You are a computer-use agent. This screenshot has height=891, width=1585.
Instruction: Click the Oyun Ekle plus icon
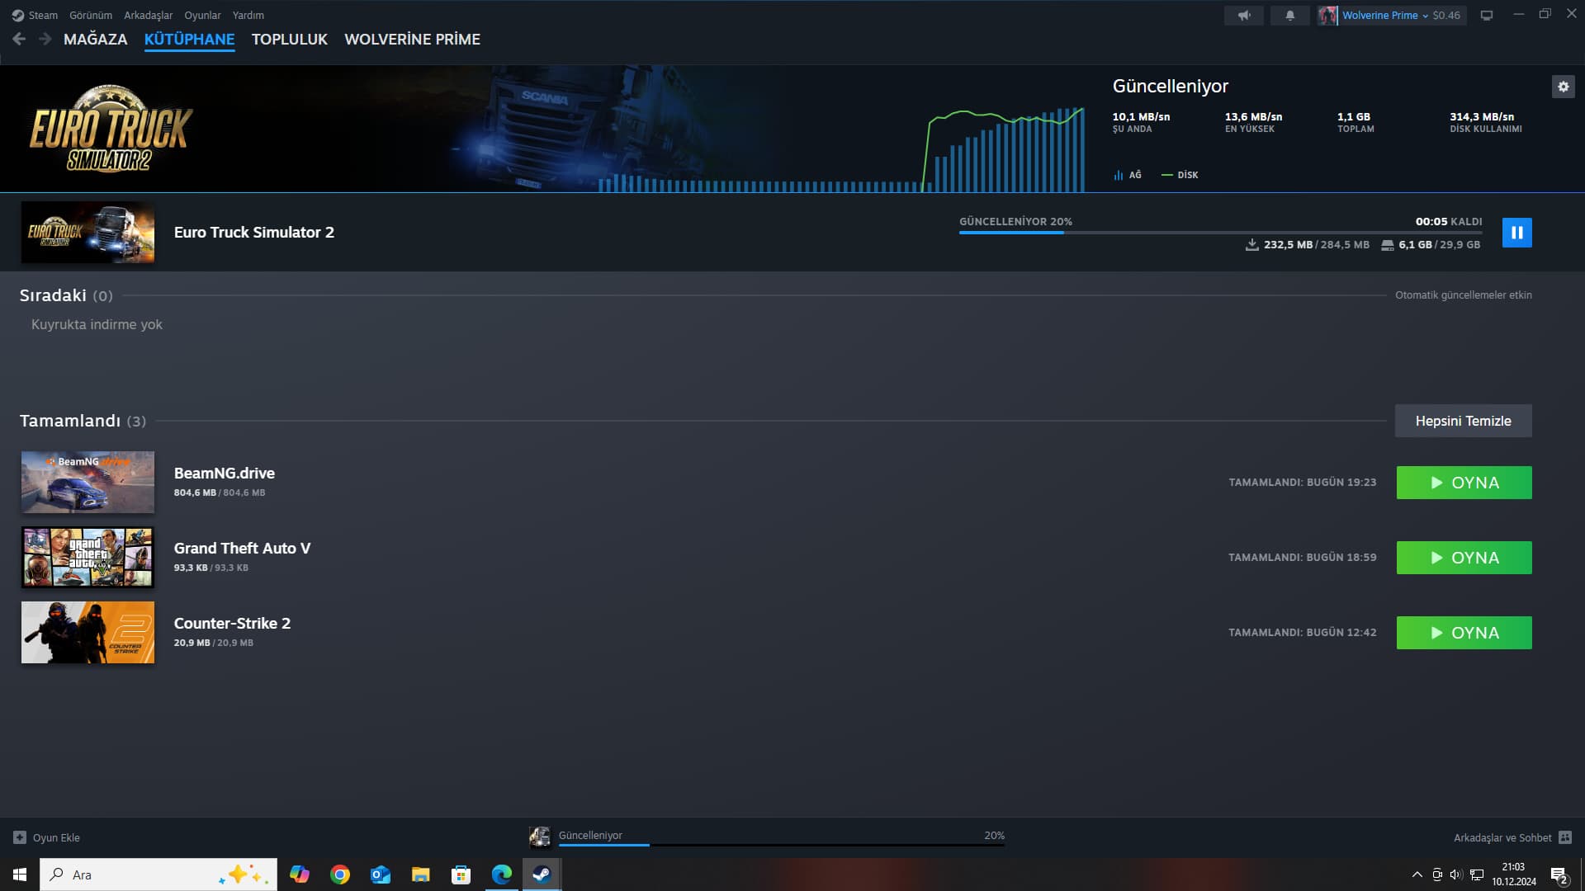[20, 837]
